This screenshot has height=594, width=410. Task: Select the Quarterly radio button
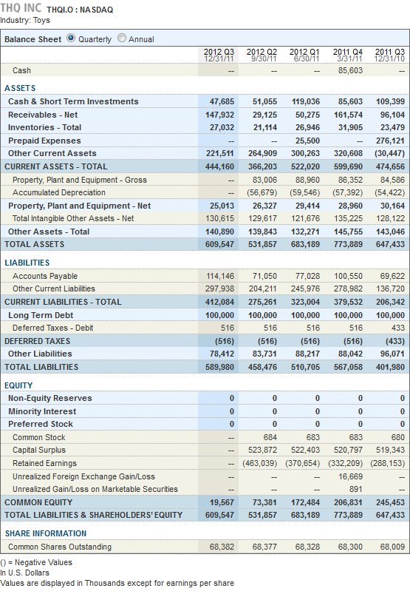click(71, 38)
